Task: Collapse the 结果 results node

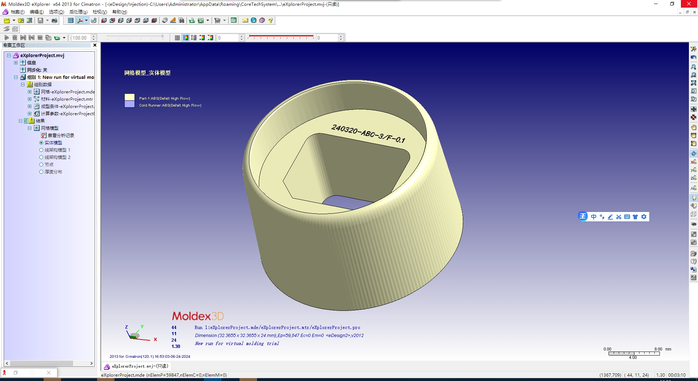Action: pyautogui.click(x=21, y=121)
